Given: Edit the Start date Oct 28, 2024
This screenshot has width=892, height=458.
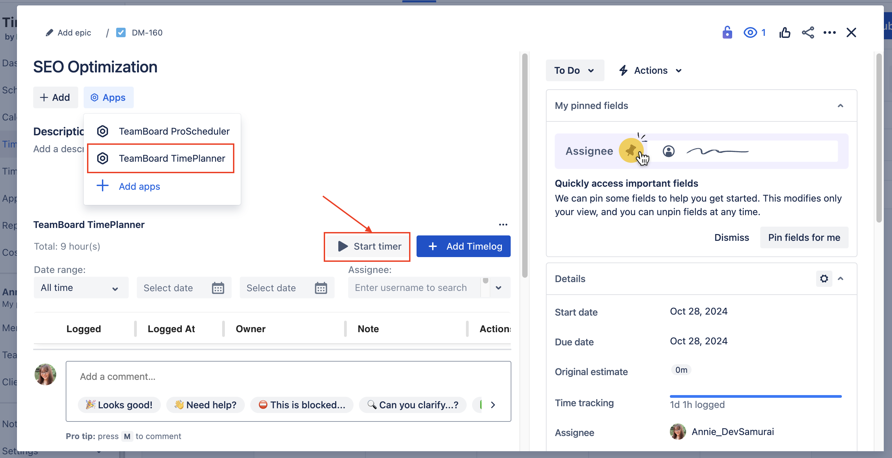Looking at the screenshot, I should 698,311.
